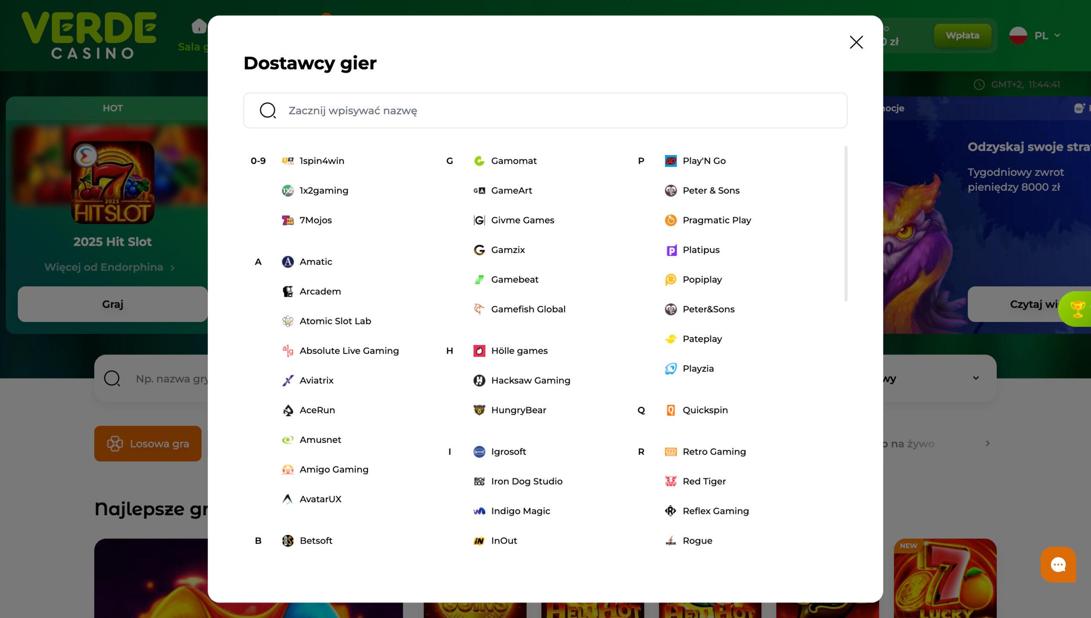Click the green trophy widget
The width and height of the screenshot is (1091, 618).
[x=1077, y=309]
